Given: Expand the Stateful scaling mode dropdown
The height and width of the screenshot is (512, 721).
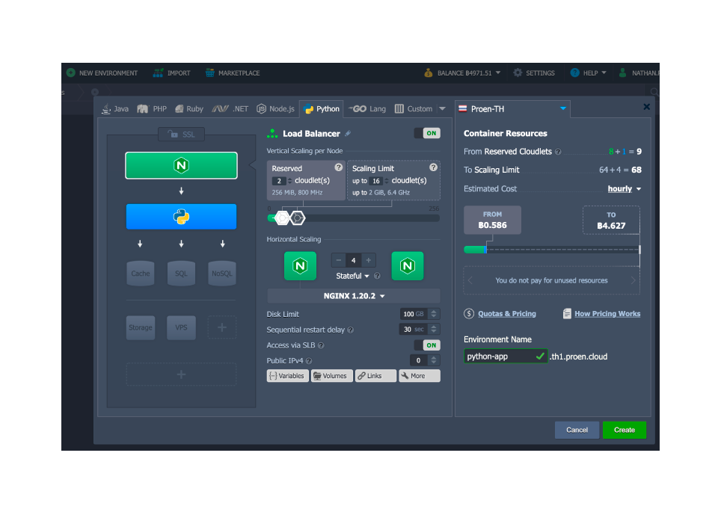Looking at the screenshot, I should pos(353,276).
